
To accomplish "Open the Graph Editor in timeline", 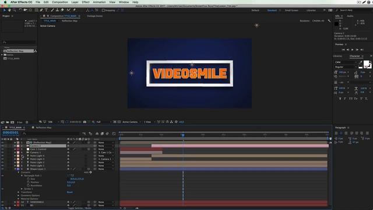I will click(x=114, y=134).
